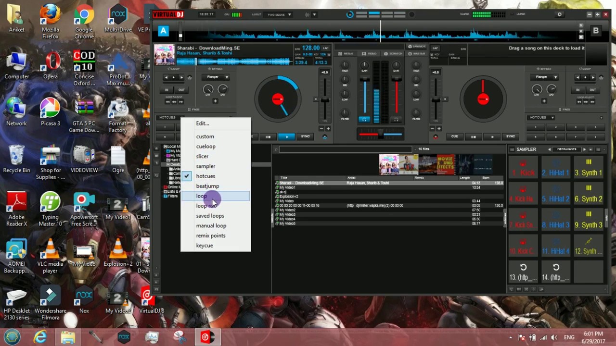The width and height of the screenshot is (616, 346).
Task: Click deck A pitch slider handle
Action: coord(325,99)
